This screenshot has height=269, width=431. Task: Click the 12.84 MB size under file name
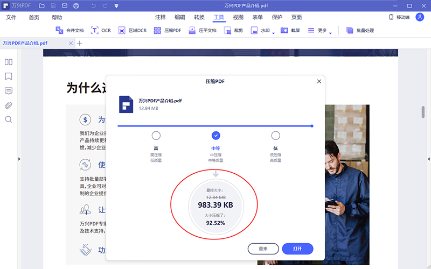[149, 109]
